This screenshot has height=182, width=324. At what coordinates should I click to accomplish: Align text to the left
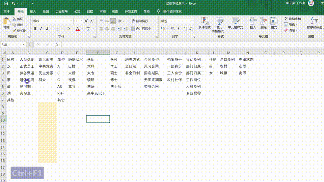[101, 29]
